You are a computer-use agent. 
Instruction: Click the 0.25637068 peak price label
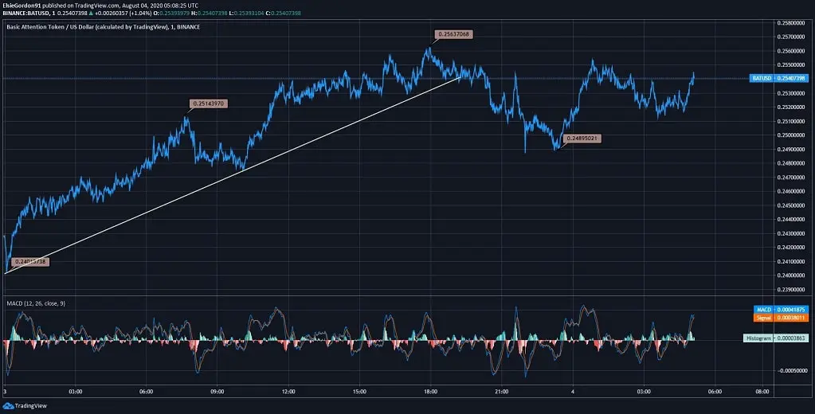454,34
